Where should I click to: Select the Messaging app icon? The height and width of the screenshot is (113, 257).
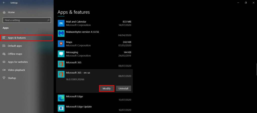(61, 54)
